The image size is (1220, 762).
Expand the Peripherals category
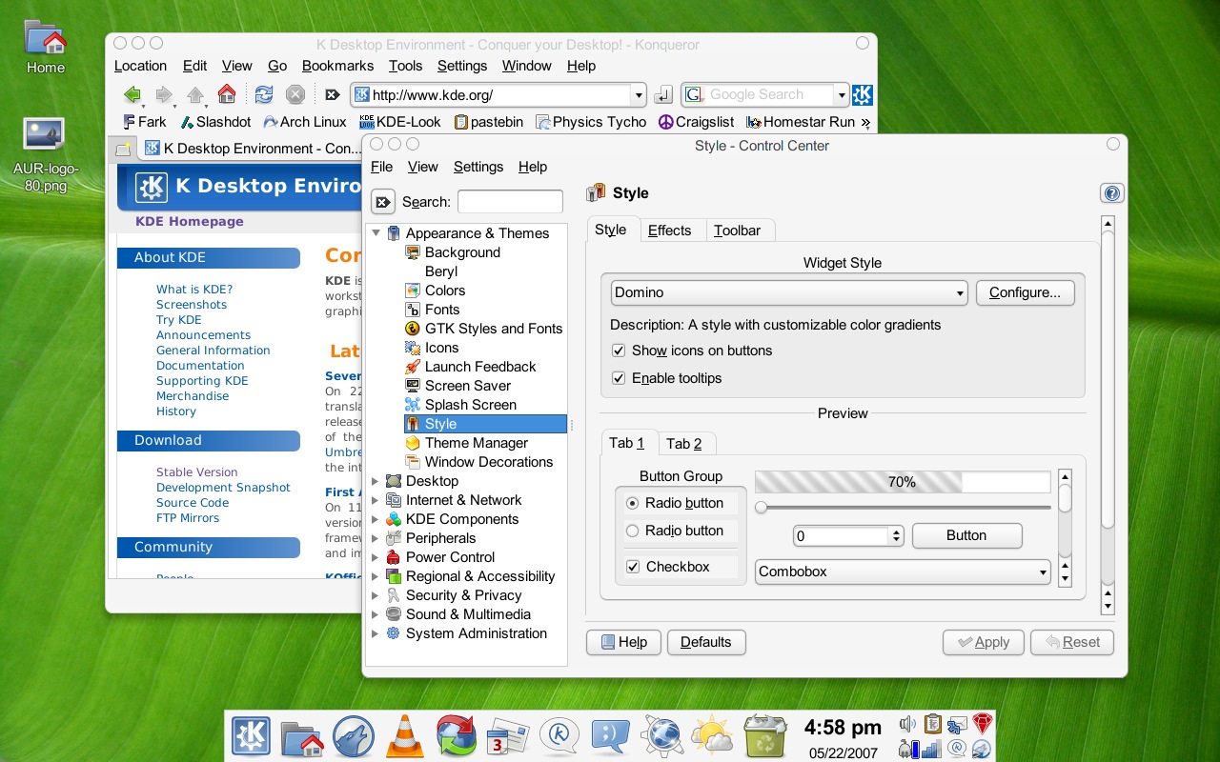pyautogui.click(x=376, y=538)
